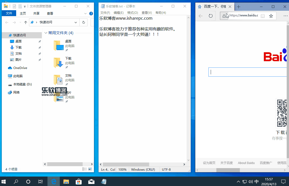Open the address bar dropdown in File Explorer
The image size is (289, 186).
tap(76, 22)
